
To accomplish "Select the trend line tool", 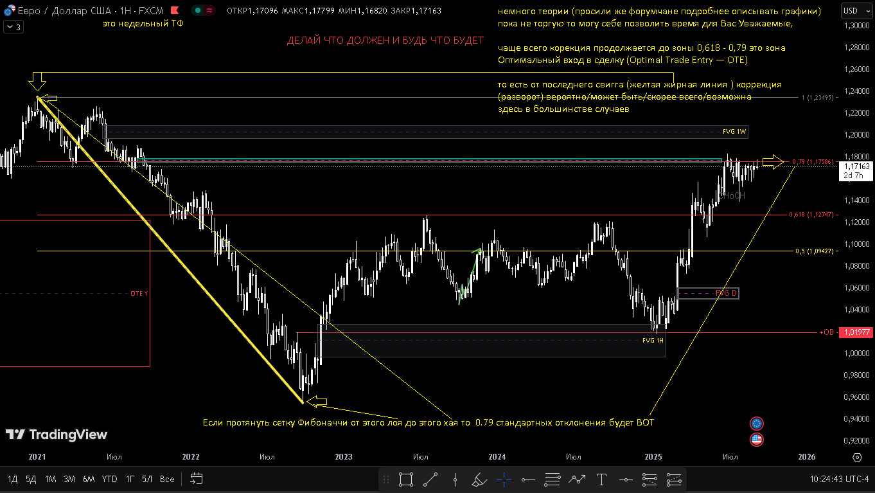I will (x=430, y=479).
